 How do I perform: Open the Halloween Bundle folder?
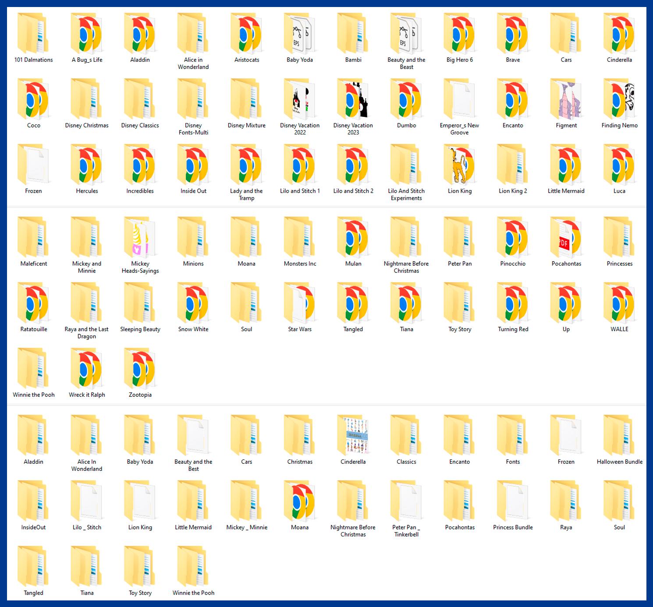click(x=619, y=437)
